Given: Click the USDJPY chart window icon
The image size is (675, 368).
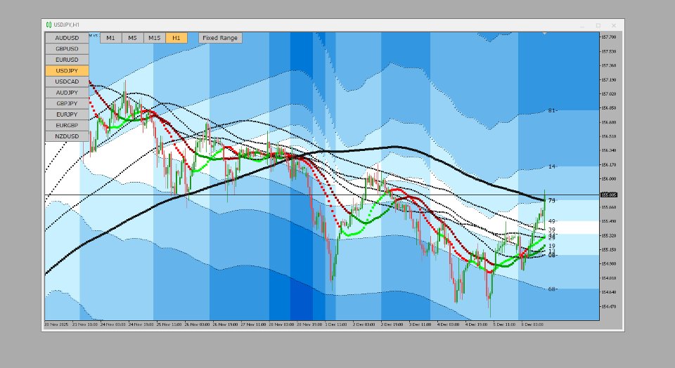Looking at the screenshot, I should 49,25.
